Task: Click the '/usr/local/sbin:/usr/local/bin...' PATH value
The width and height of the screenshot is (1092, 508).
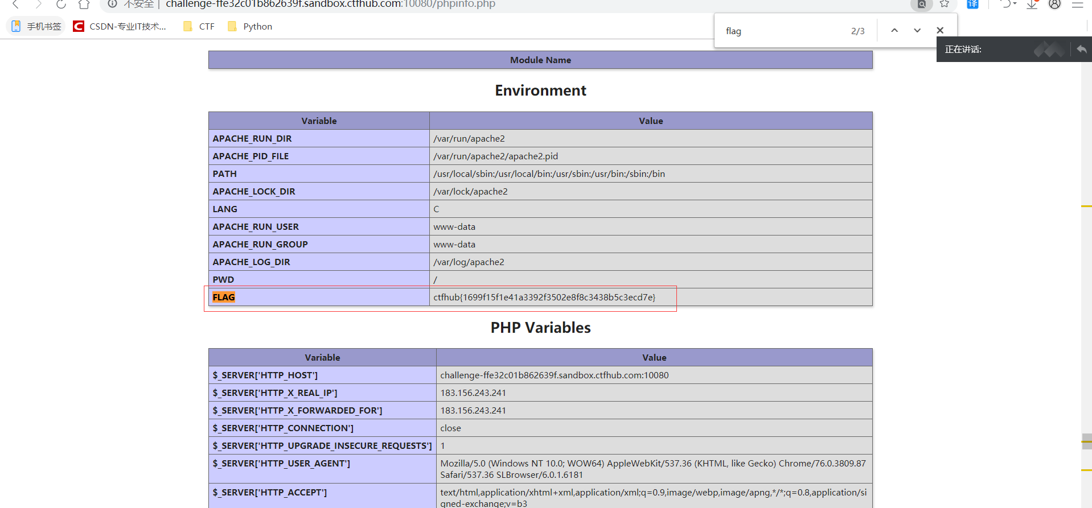Action: (549, 174)
